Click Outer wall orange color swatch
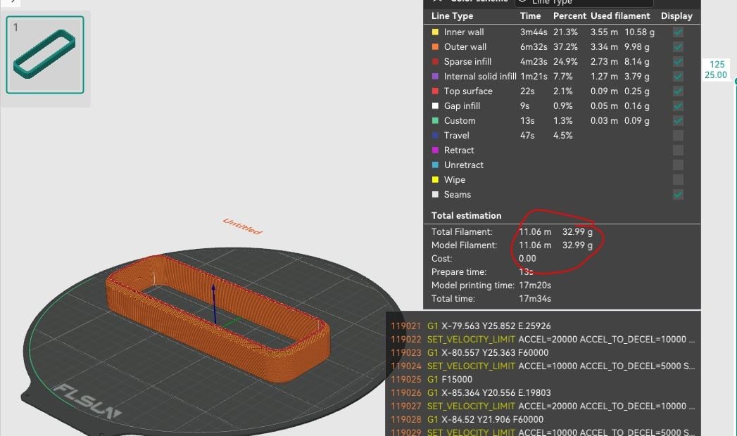737x436 pixels. [x=435, y=46]
